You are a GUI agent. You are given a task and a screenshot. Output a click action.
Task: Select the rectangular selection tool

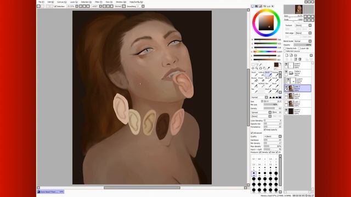point(253,65)
